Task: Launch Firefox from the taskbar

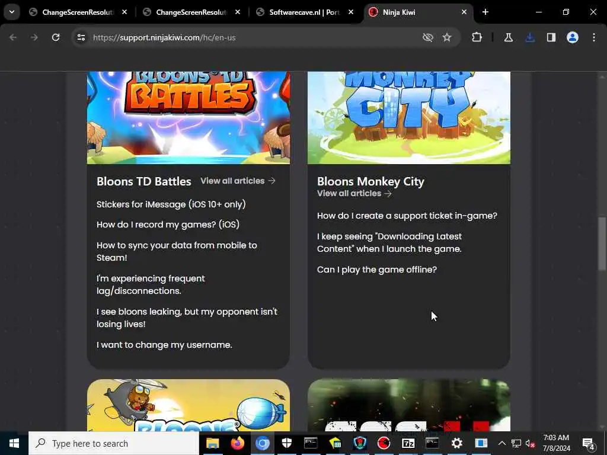Action: click(237, 443)
